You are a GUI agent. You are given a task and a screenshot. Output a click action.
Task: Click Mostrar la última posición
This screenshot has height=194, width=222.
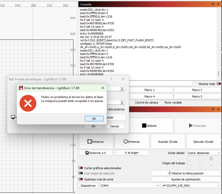pos(186,173)
